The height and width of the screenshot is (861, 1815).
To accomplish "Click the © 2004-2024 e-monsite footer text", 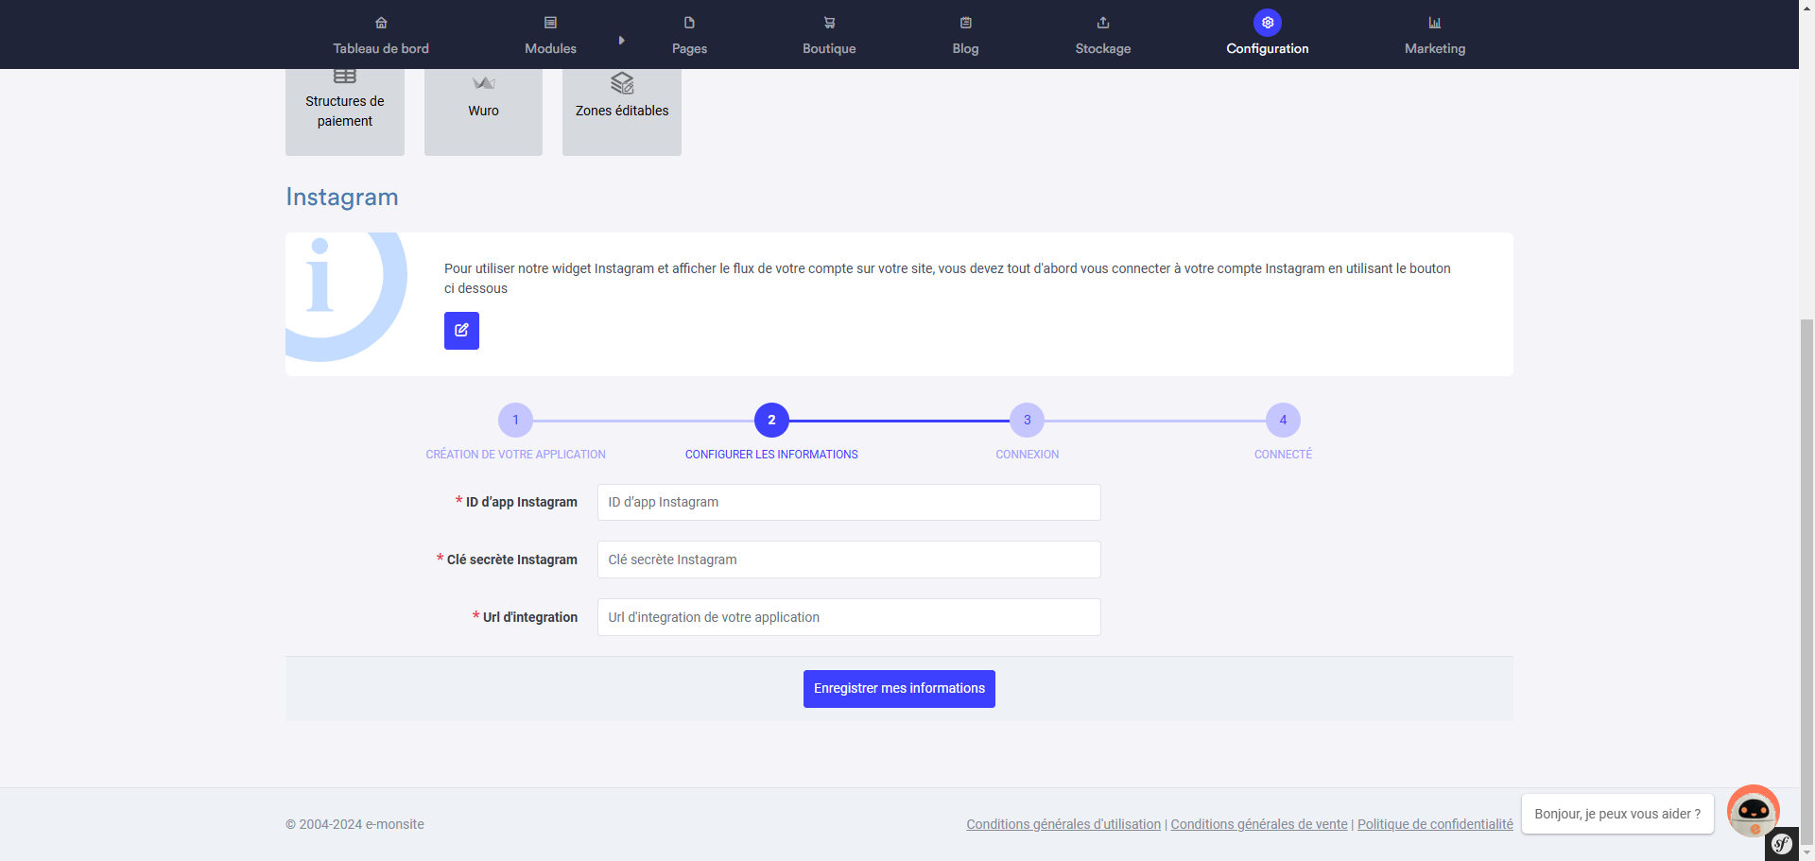I will pyautogui.click(x=354, y=824).
